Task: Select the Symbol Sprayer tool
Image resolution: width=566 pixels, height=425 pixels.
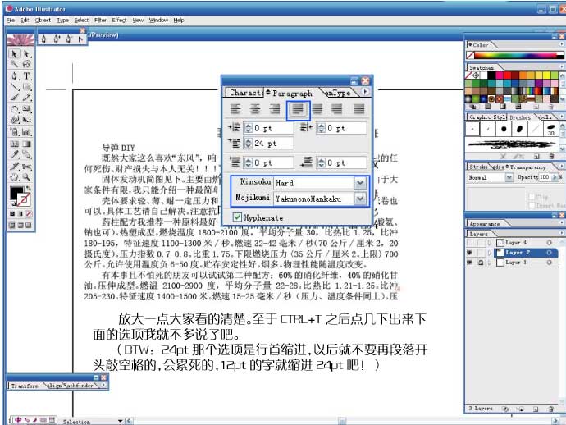Action: tap(14, 132)
